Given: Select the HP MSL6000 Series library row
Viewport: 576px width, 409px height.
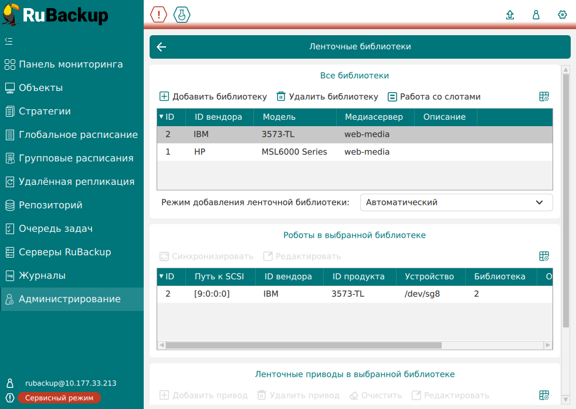Looking at the screenshot, I should 293,152.
